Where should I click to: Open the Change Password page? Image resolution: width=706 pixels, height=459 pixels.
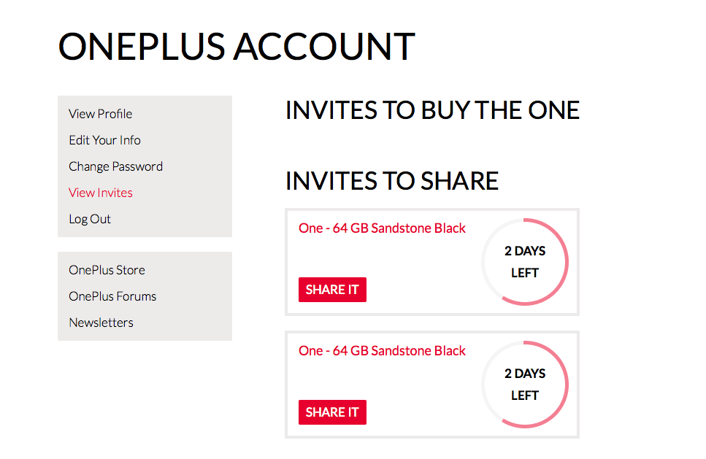[x=115, y=166]
